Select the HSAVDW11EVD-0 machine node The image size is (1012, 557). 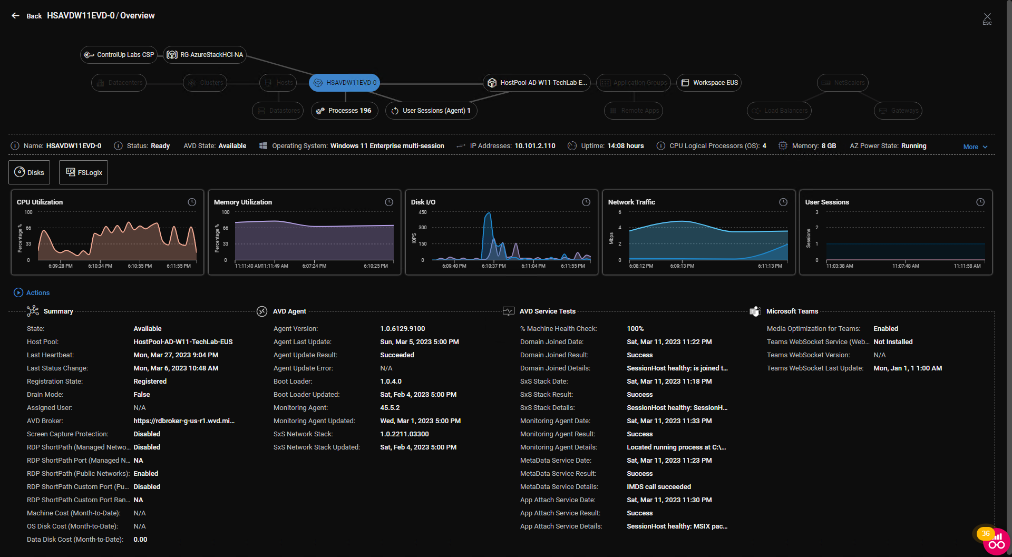[345, 83]
